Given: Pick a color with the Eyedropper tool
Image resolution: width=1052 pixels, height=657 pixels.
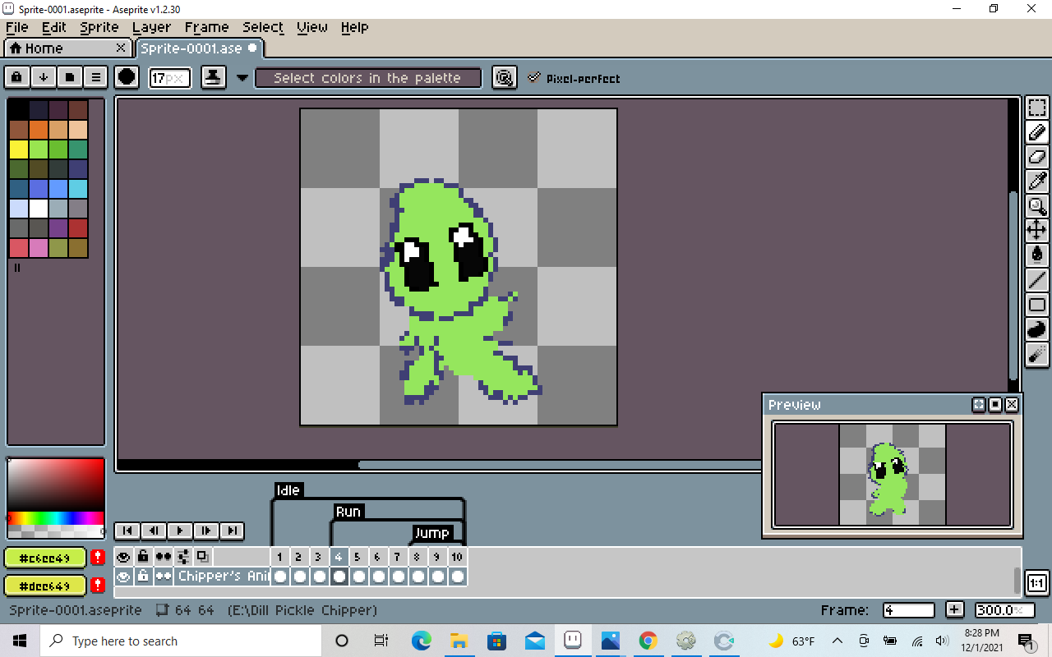Looking at the screenshot, I should tap(1036, 181).
